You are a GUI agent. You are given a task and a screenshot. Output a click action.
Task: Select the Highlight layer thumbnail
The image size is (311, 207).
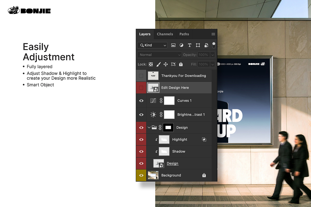tap(164, 139)
